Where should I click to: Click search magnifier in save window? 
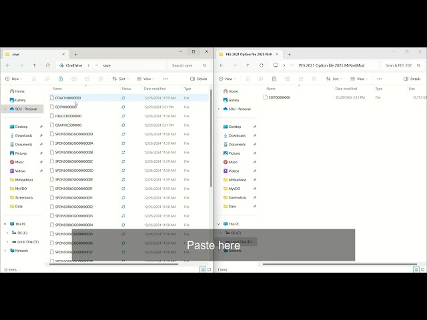(205, 65)
